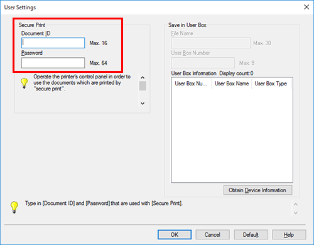314x245 pixels.
Task: Click the lightbulb icon beside secure print hint
Action: coord(24,83)
